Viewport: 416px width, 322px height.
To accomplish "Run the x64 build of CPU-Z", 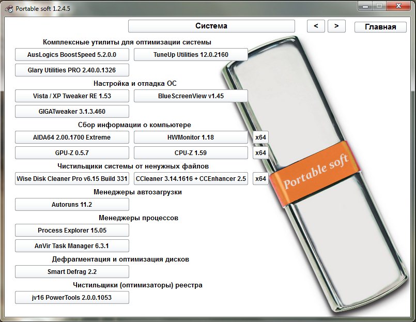I will pyautogui.click(x=260, y=153).
